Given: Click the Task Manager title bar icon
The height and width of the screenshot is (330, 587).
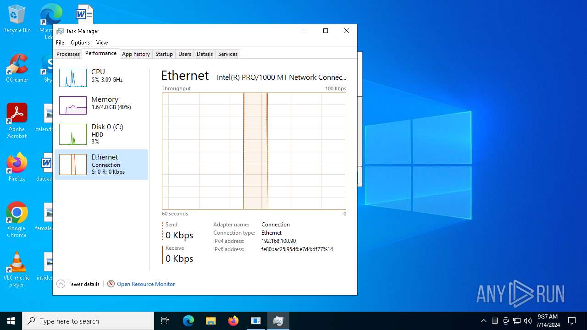Looking at the screenshot, I should coord(60,31).
